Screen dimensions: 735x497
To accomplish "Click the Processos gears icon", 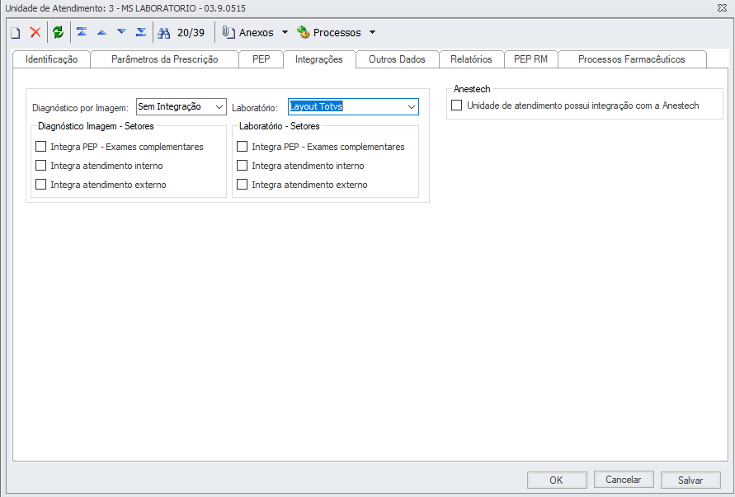I will (x=304, y=32).
